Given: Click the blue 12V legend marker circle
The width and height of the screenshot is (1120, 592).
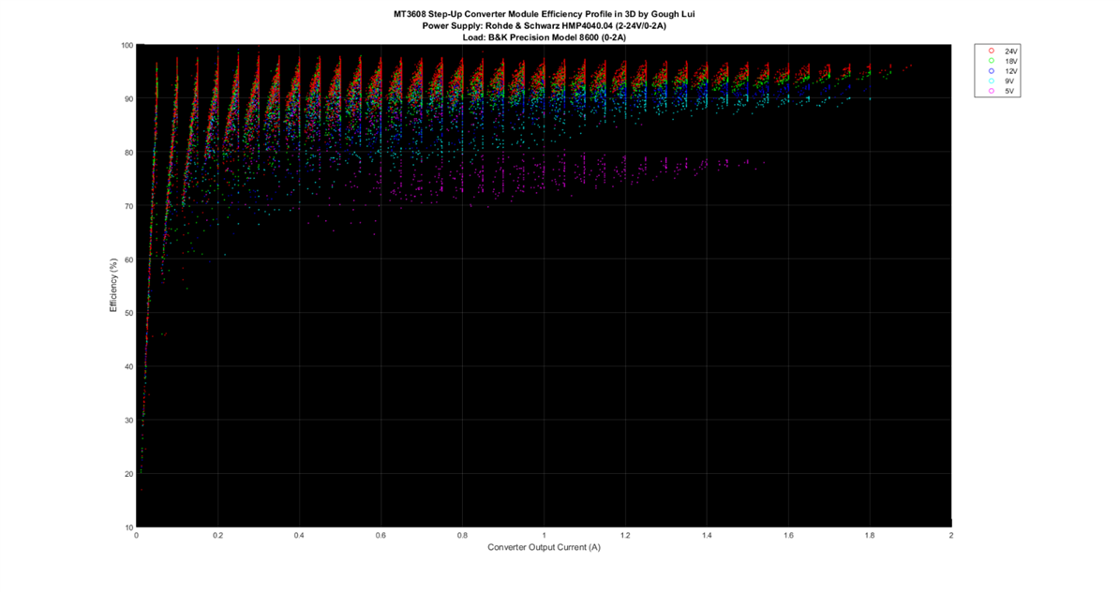Looking at the screenshot, I should coord(991,70).
